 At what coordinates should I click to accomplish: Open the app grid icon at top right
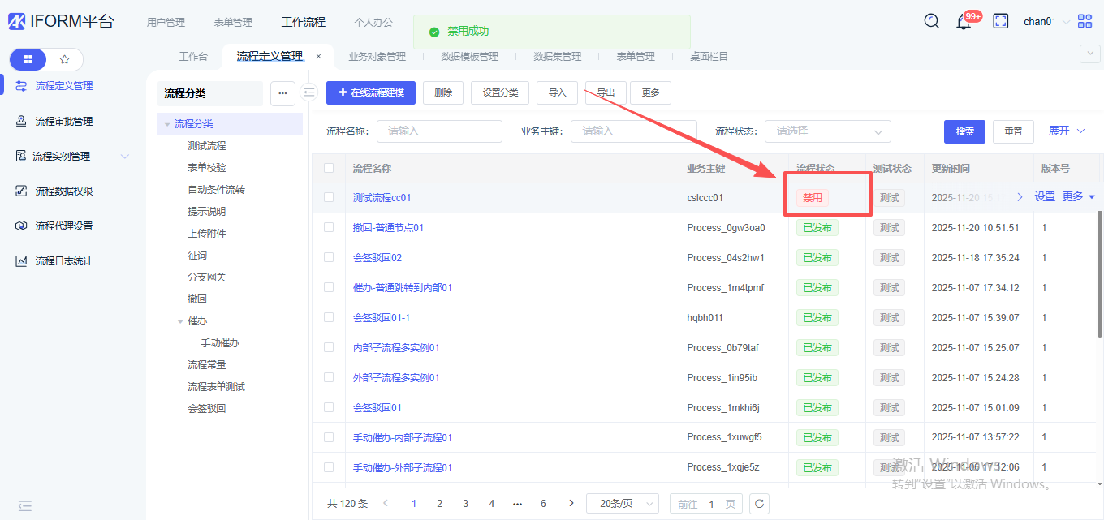point(1085,22)
